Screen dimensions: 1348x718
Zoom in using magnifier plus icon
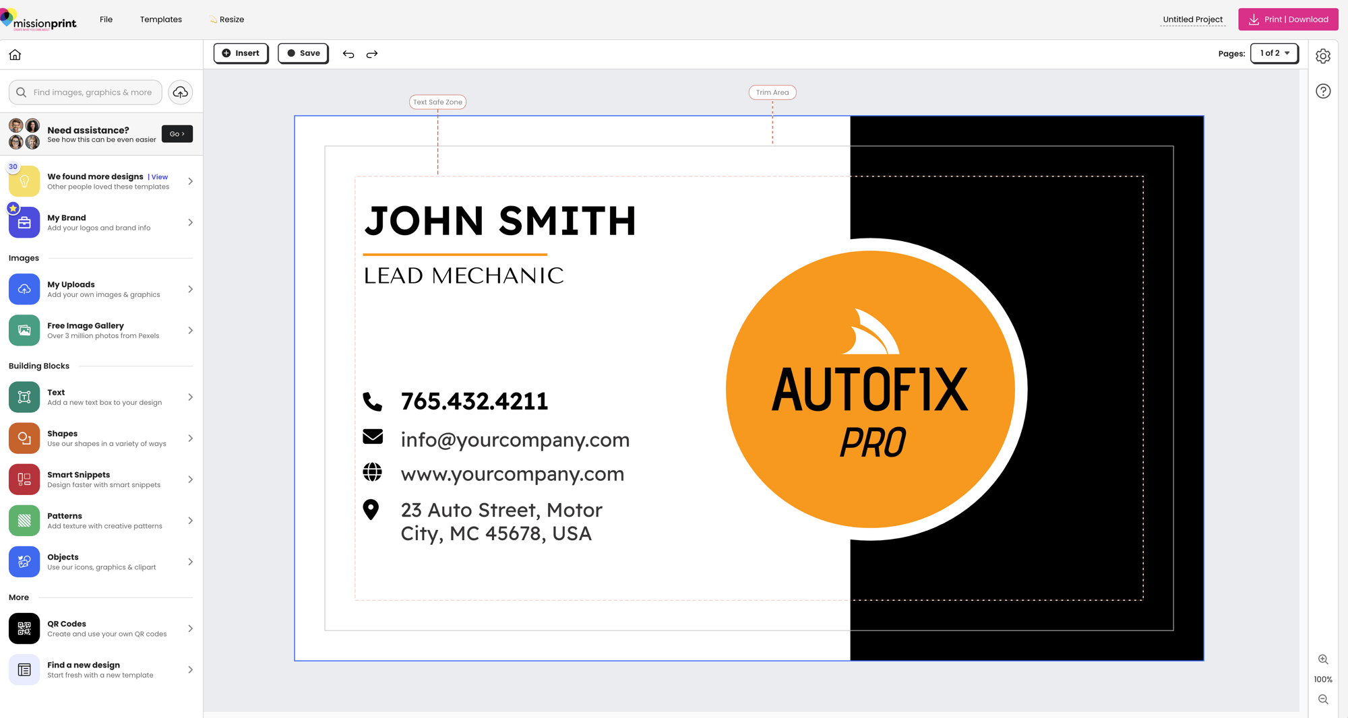coord(1323,659)
